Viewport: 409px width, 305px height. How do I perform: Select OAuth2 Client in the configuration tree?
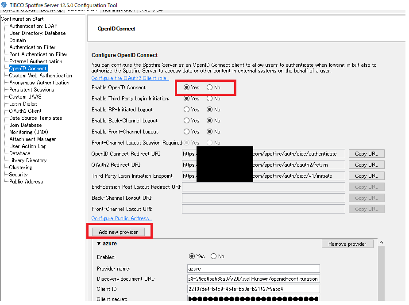click(x=25, y=111)
